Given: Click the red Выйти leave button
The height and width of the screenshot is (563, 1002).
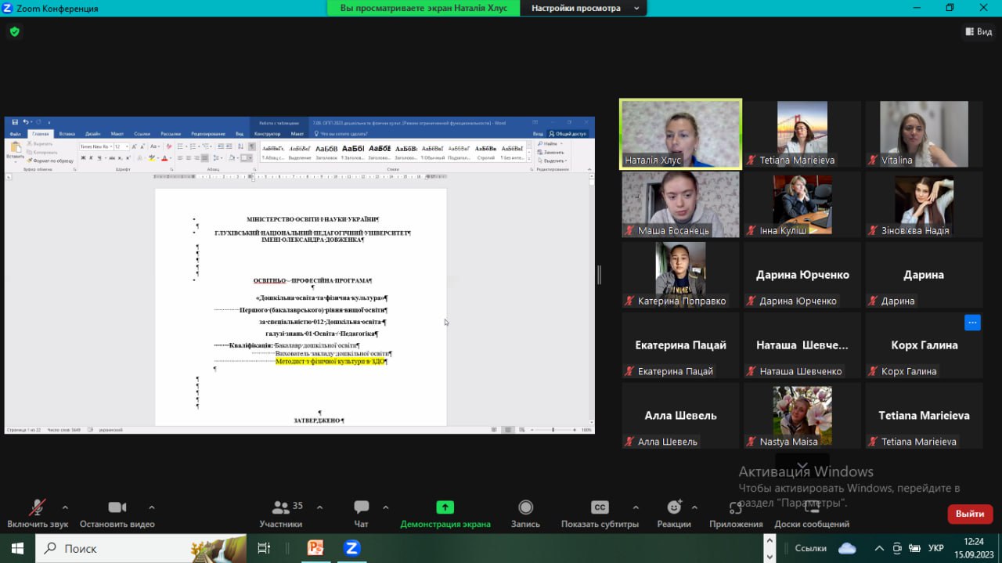Looking at the screenshot, I should [970, 514].
